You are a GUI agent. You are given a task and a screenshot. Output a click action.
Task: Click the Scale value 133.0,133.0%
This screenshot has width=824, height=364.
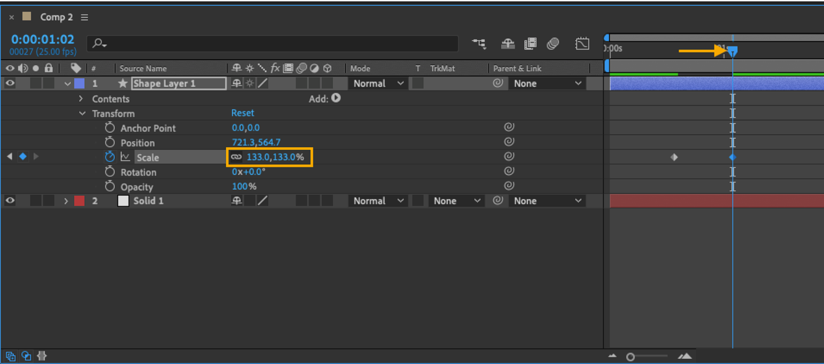coord(275,157)
